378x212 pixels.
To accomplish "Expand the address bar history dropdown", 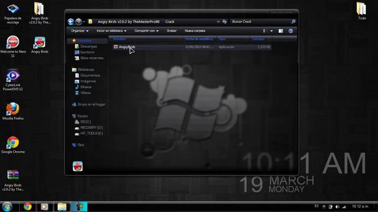I will click(x=218, y=22).
